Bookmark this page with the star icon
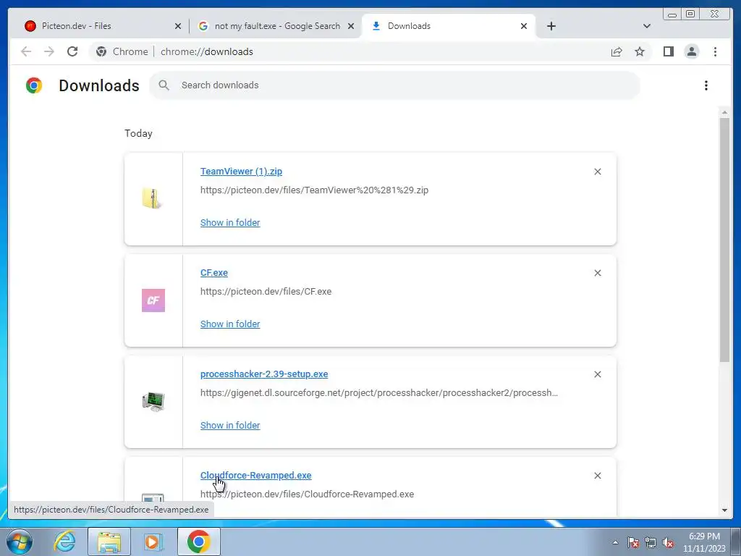Screen dimensions: 741x556 (640, 51)
